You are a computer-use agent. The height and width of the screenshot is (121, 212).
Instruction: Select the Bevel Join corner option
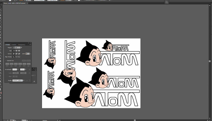(x=19, y=54)
